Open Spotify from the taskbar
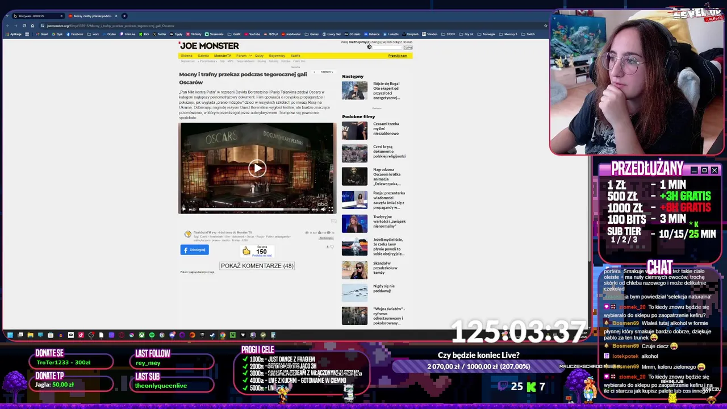Screen dimensions: 727x409 [x=152, y=335]
